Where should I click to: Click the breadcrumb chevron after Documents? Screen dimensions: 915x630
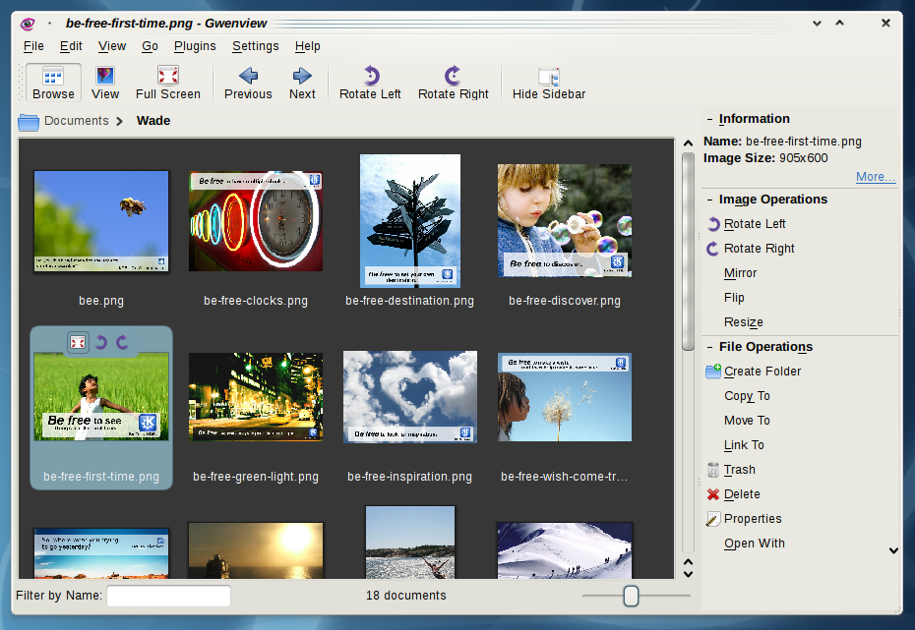120,121
